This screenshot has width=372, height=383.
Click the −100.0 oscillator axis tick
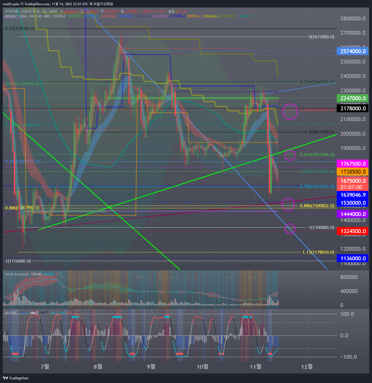click(x=348, y=357)
